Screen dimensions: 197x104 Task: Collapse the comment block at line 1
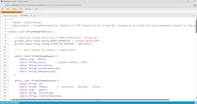(8, 19)
